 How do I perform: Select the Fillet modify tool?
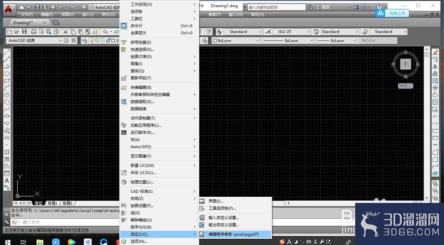(x=435, y=159)
